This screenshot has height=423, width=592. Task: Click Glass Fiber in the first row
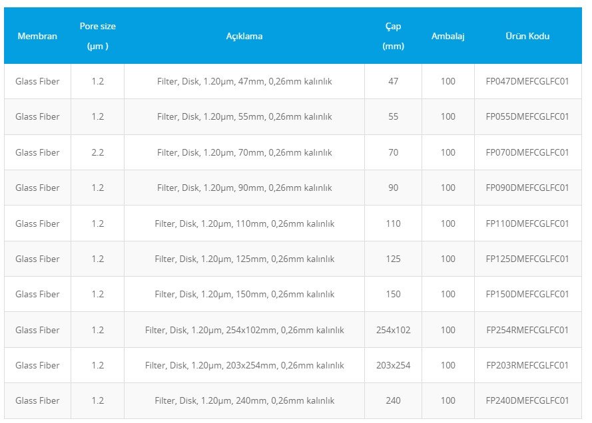pos(37,81)
